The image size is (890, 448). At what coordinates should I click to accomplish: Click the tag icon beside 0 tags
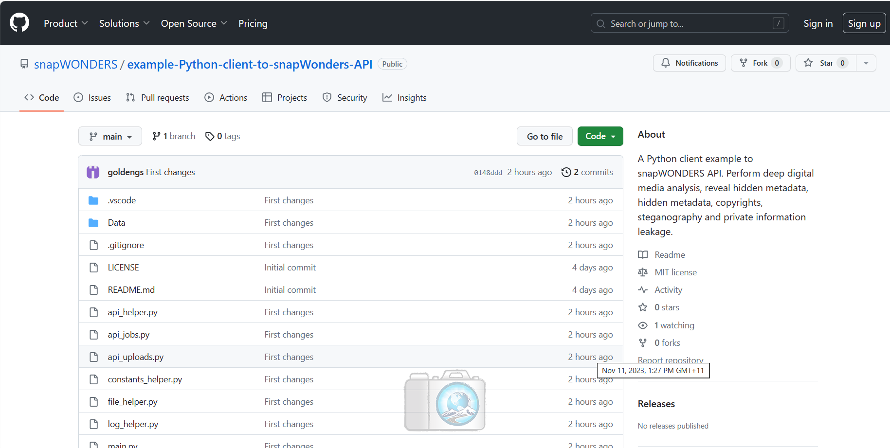[210, 136]
